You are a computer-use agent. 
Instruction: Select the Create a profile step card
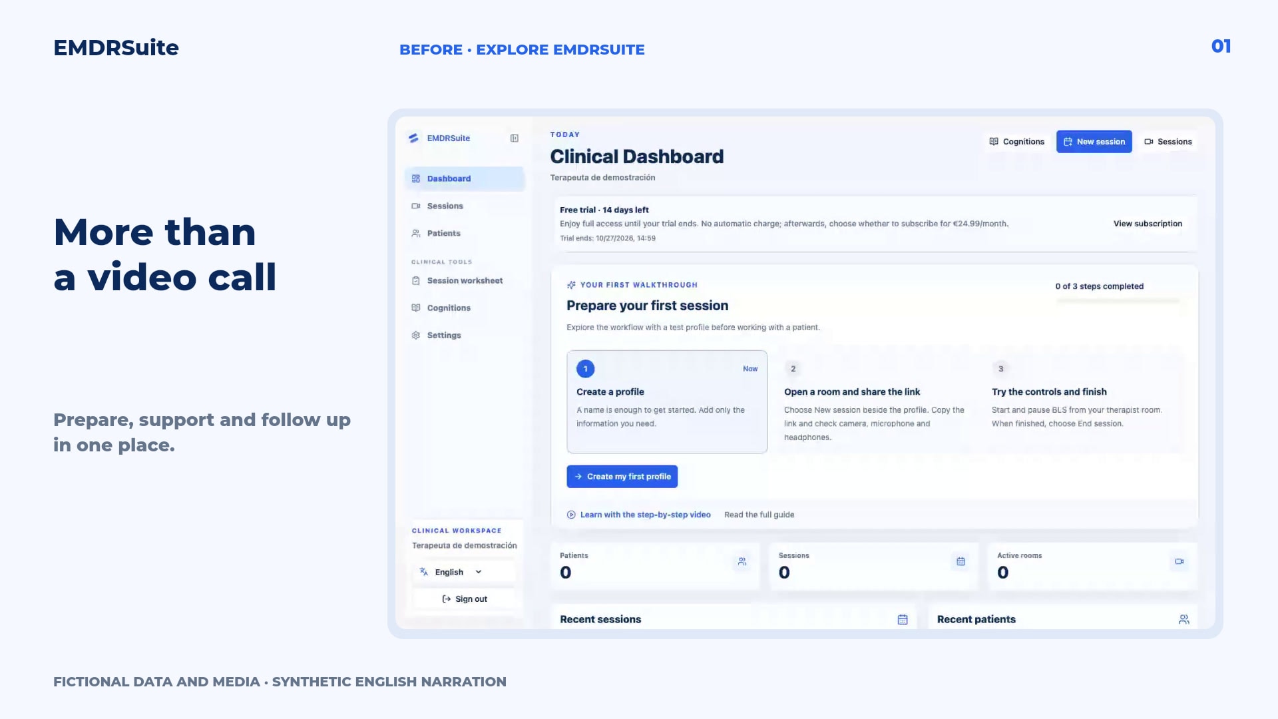pyautogui.click(x=667, y=402)
